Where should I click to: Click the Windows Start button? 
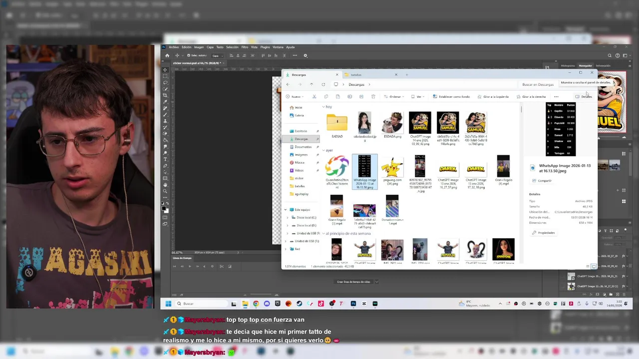168,304
